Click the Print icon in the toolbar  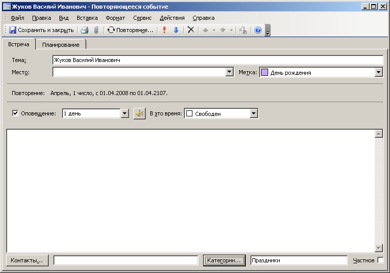coord(85,30)
